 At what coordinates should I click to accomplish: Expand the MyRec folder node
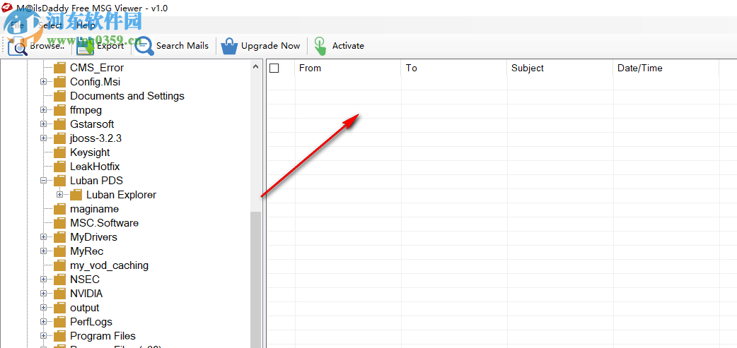[44, 251]
